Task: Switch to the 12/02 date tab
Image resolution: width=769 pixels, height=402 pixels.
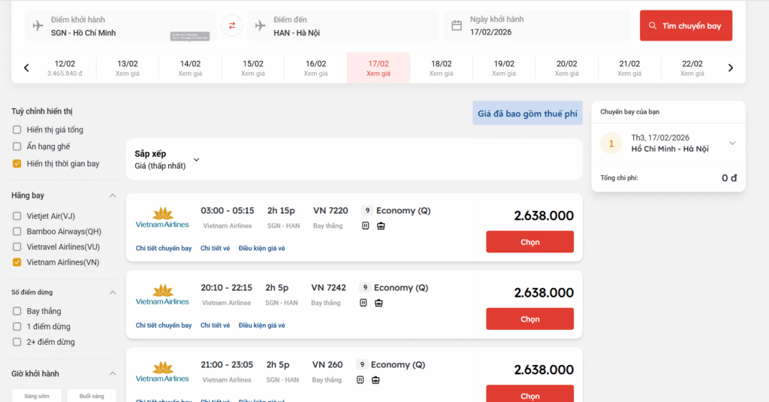Action: (x=65, y=68)
